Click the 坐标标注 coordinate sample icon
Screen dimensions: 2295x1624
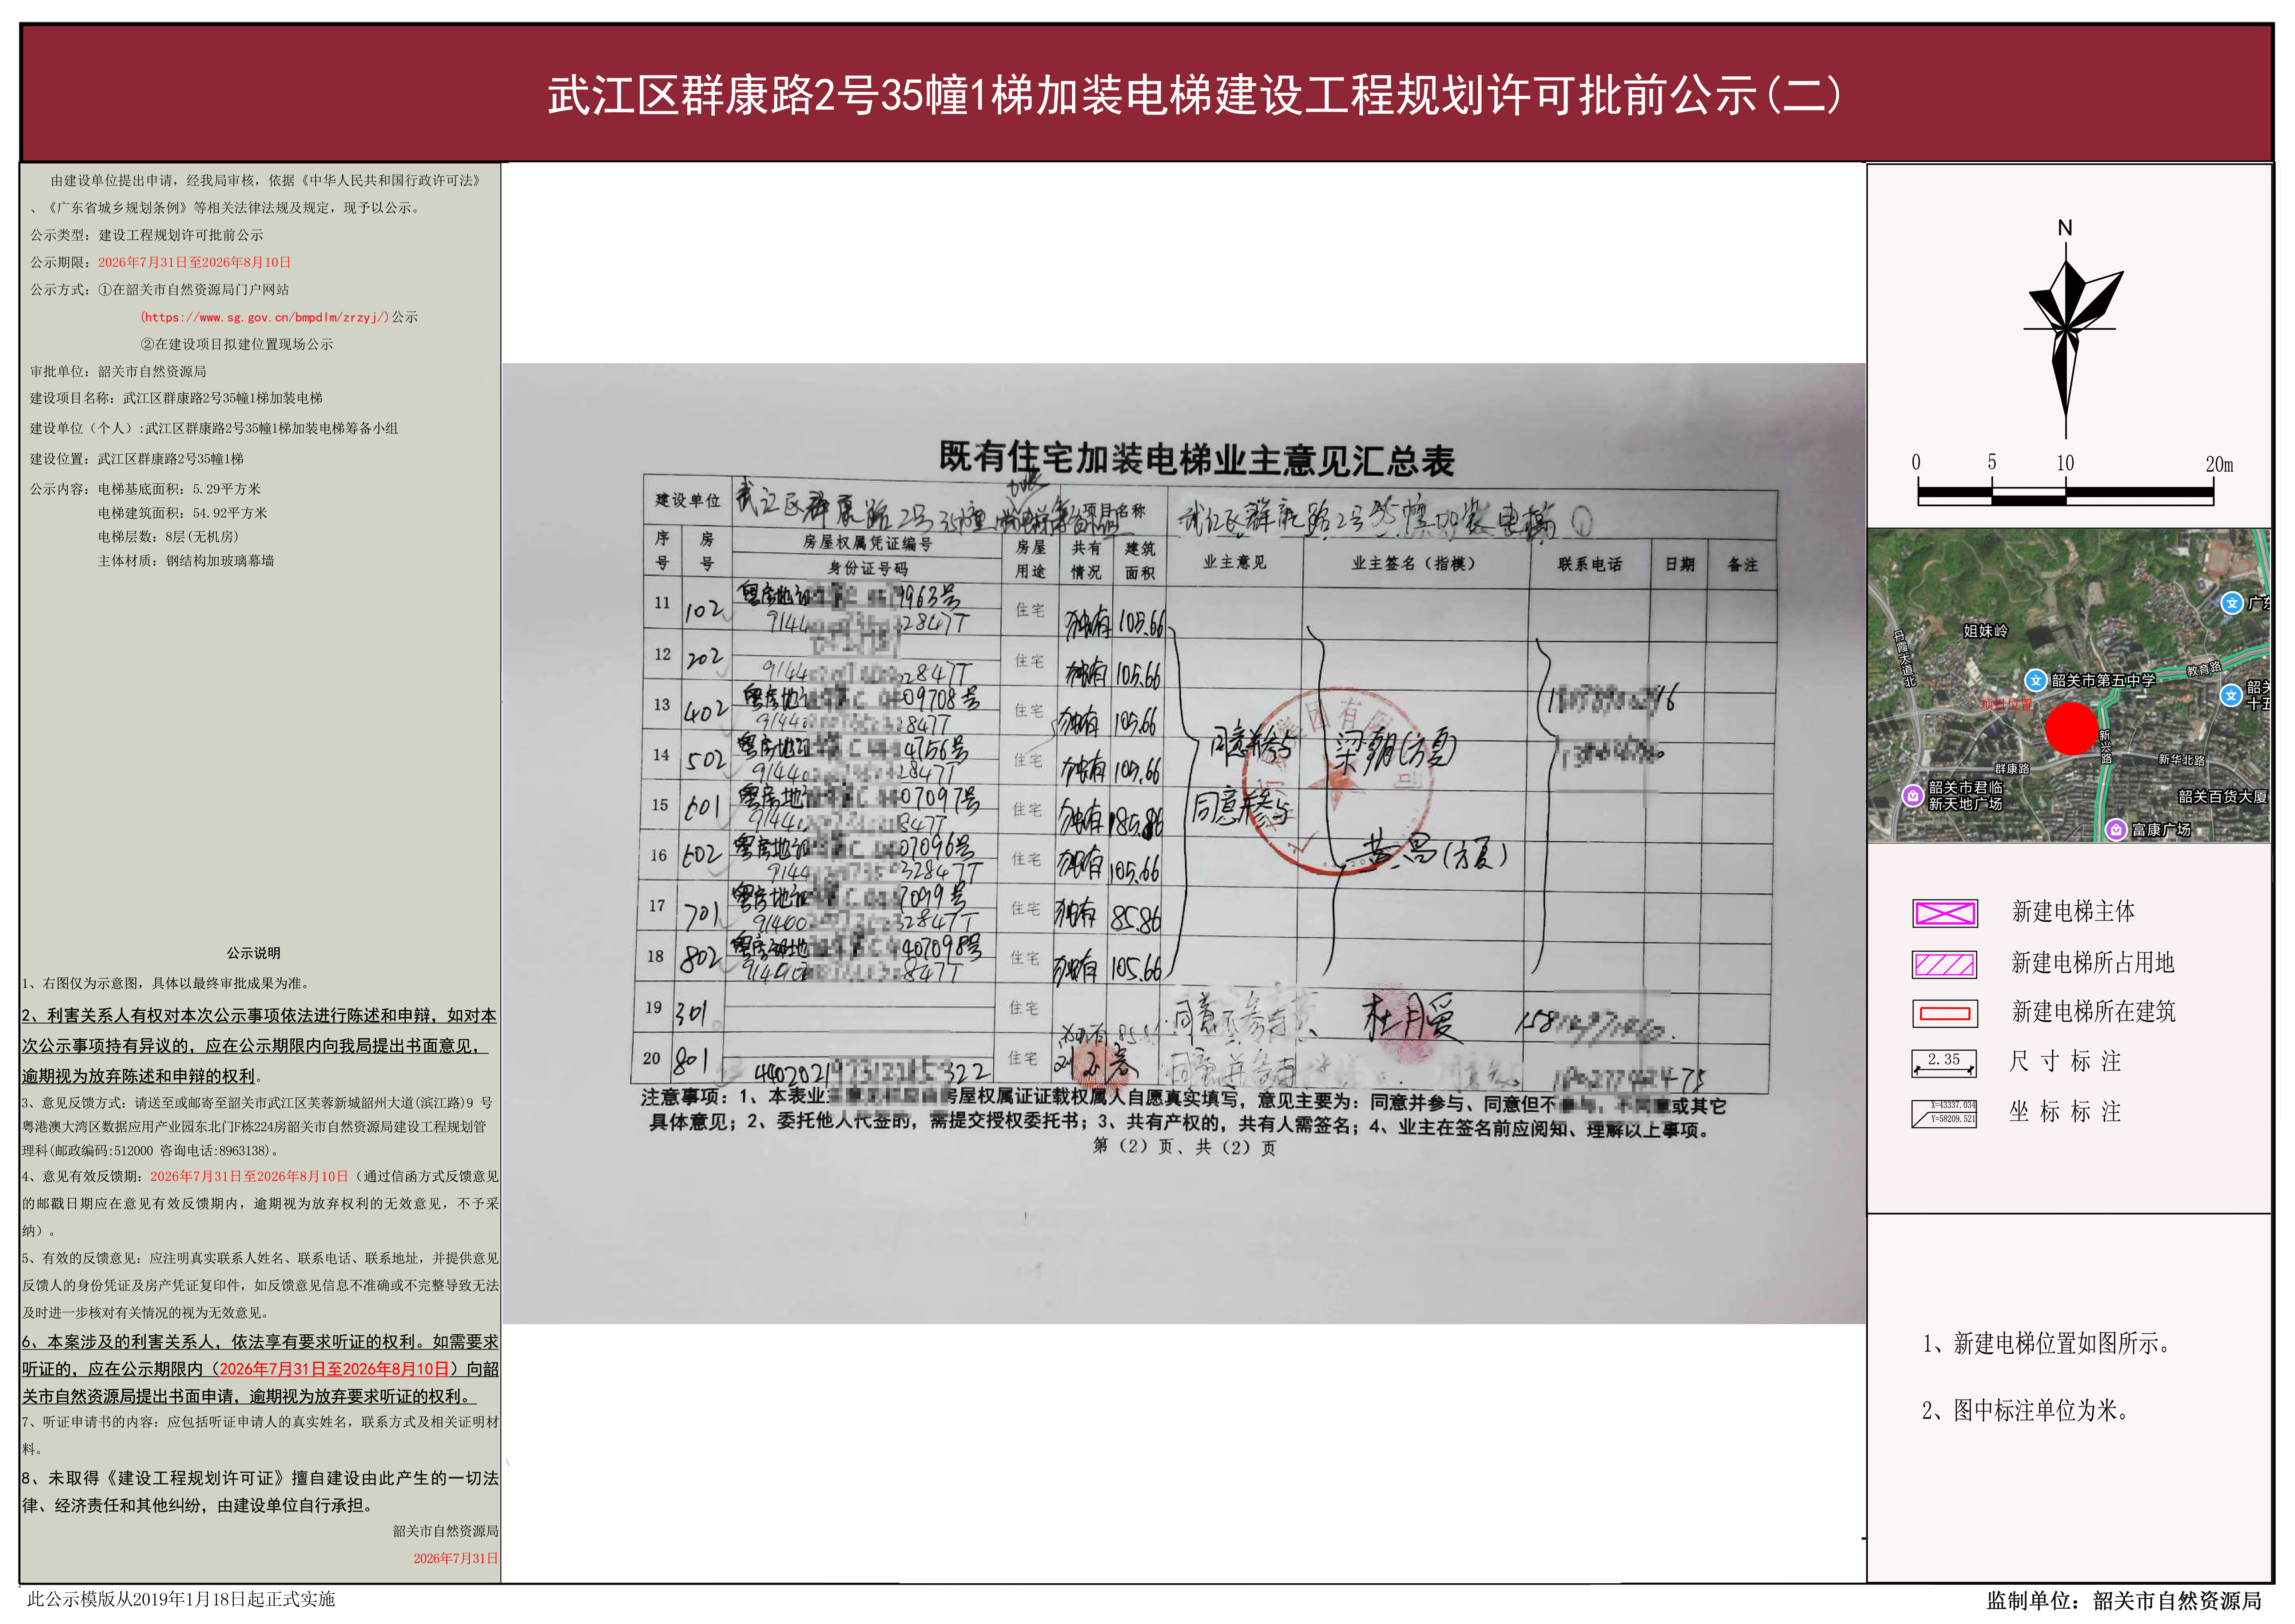coord(1943,1113)
